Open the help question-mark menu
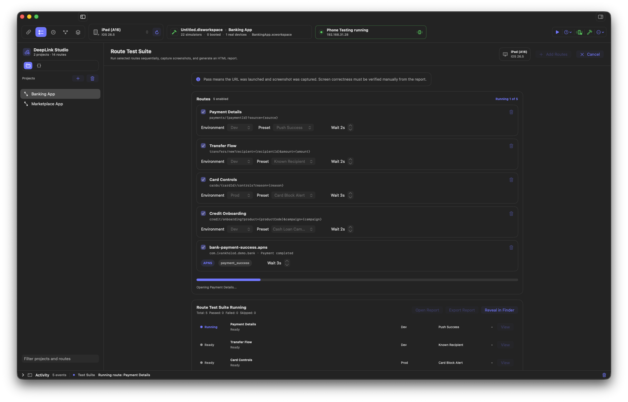 click(x=568, y=32)
